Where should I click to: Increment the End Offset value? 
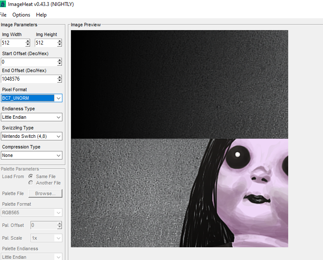coord(59,77)
